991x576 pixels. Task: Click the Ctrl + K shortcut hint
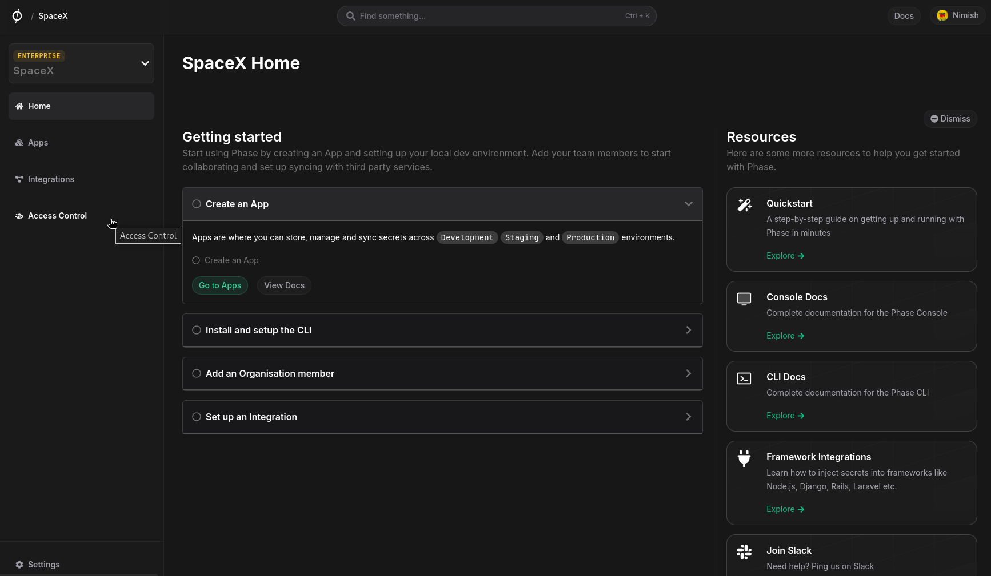coord(637,16)
